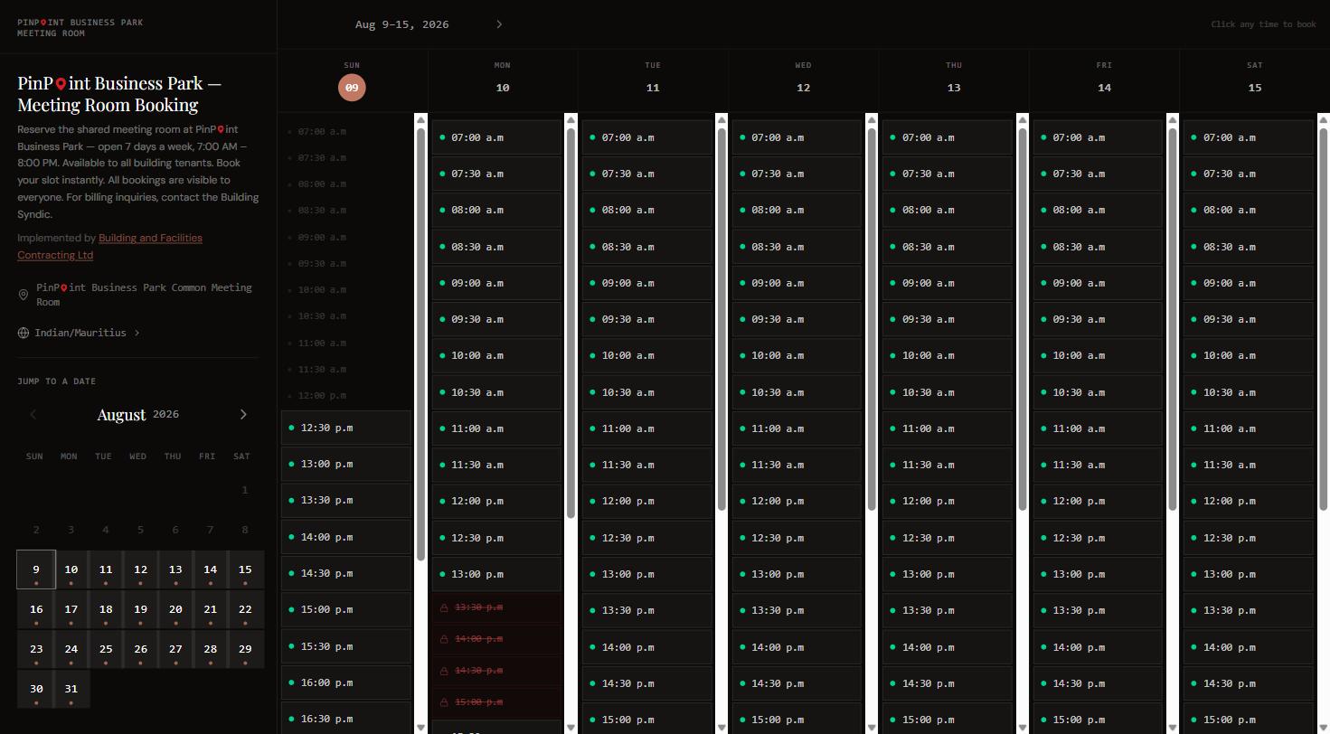Pick August 9 in the mini calendar
This screenshot has width=1330, height=734.
36,569
